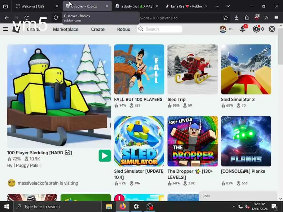Open the Puggy Pals creator link
Image resolution: width=283 pixels, height=212 pixels.
point(27,166)
